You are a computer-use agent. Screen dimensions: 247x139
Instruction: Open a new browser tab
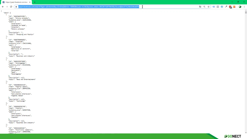[x=35, y=2]
